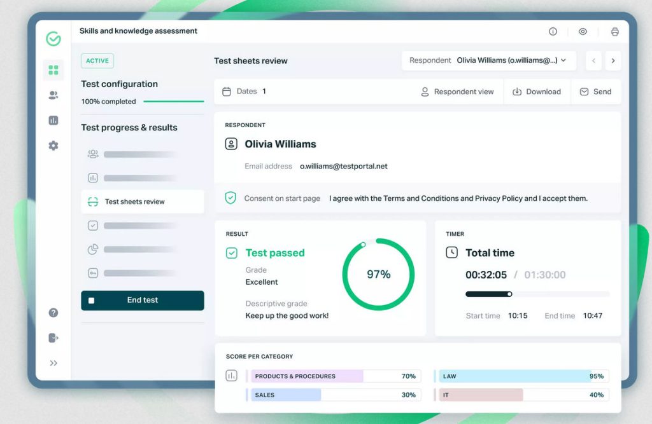The image size is (652, 424).
Task: Click the info icon in header
Action: [553, 32]
